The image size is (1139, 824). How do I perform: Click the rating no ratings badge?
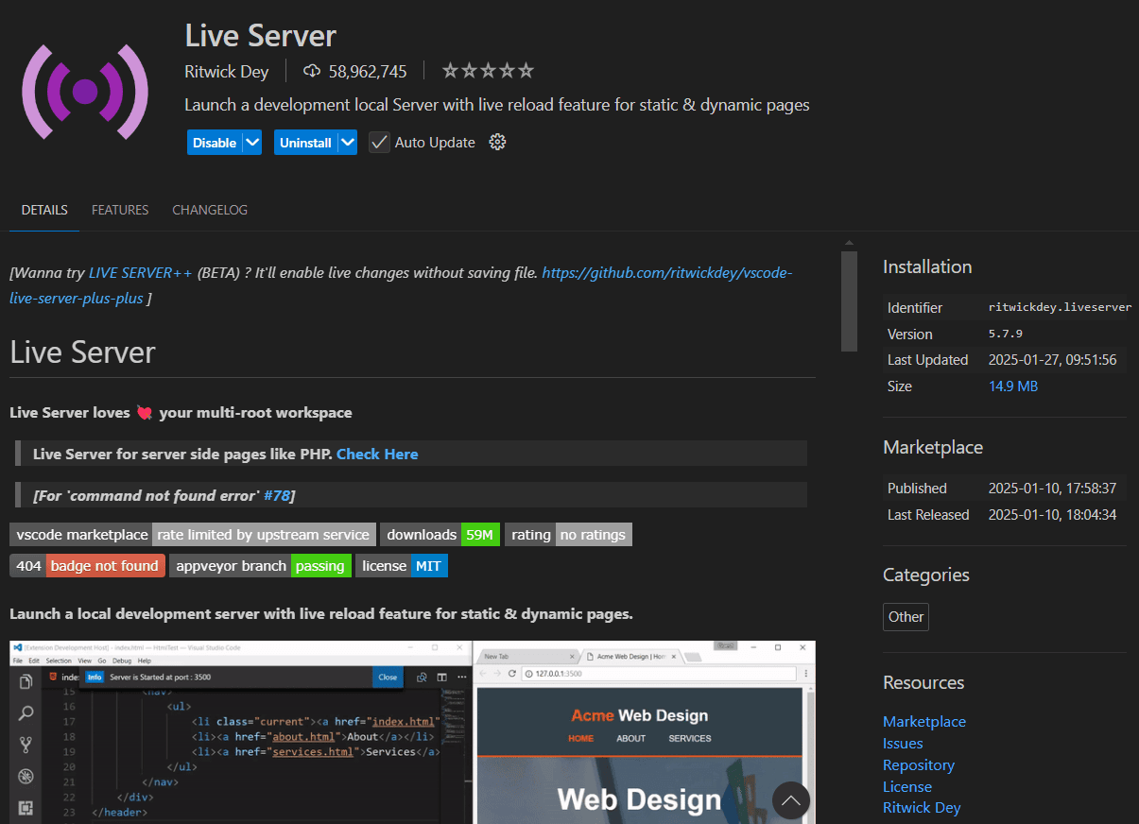[568, 535]
